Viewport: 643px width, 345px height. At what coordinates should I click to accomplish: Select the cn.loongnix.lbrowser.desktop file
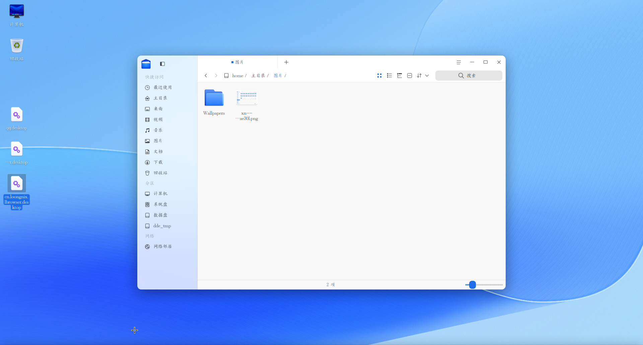click(16, 192)
